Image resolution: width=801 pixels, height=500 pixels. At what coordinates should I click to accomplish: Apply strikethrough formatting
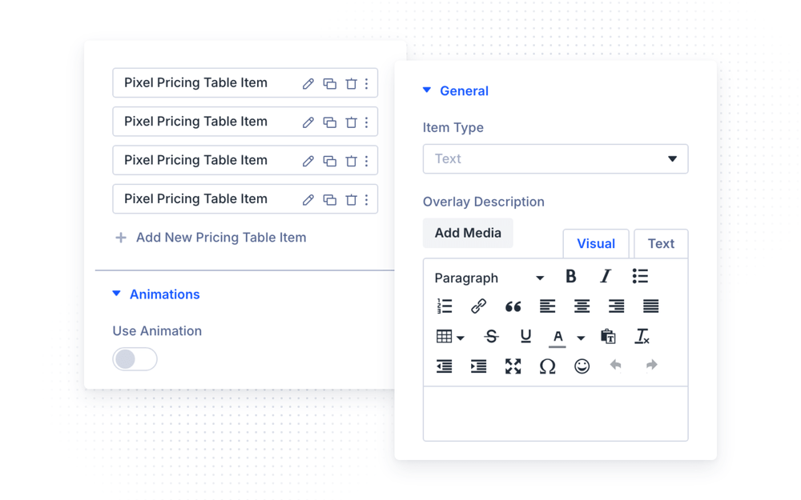[x=492, y=336]
